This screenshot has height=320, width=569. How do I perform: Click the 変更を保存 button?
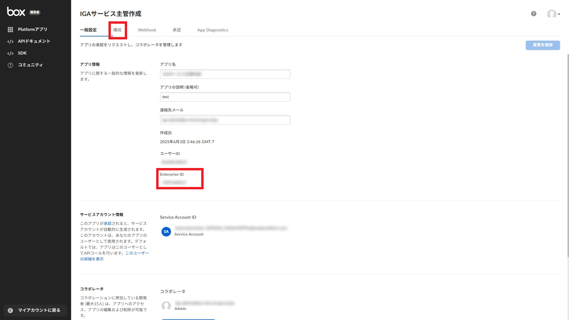click(543, 45)
